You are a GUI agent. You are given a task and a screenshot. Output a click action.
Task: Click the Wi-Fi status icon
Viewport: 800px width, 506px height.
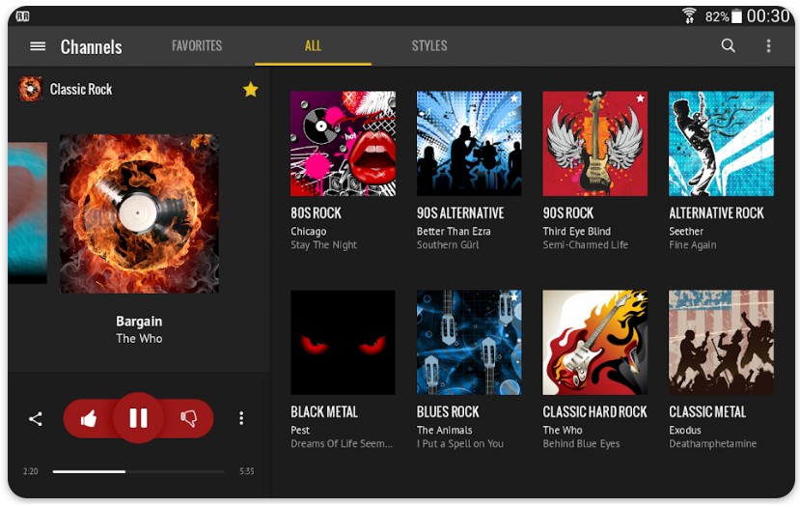[689, 15]
